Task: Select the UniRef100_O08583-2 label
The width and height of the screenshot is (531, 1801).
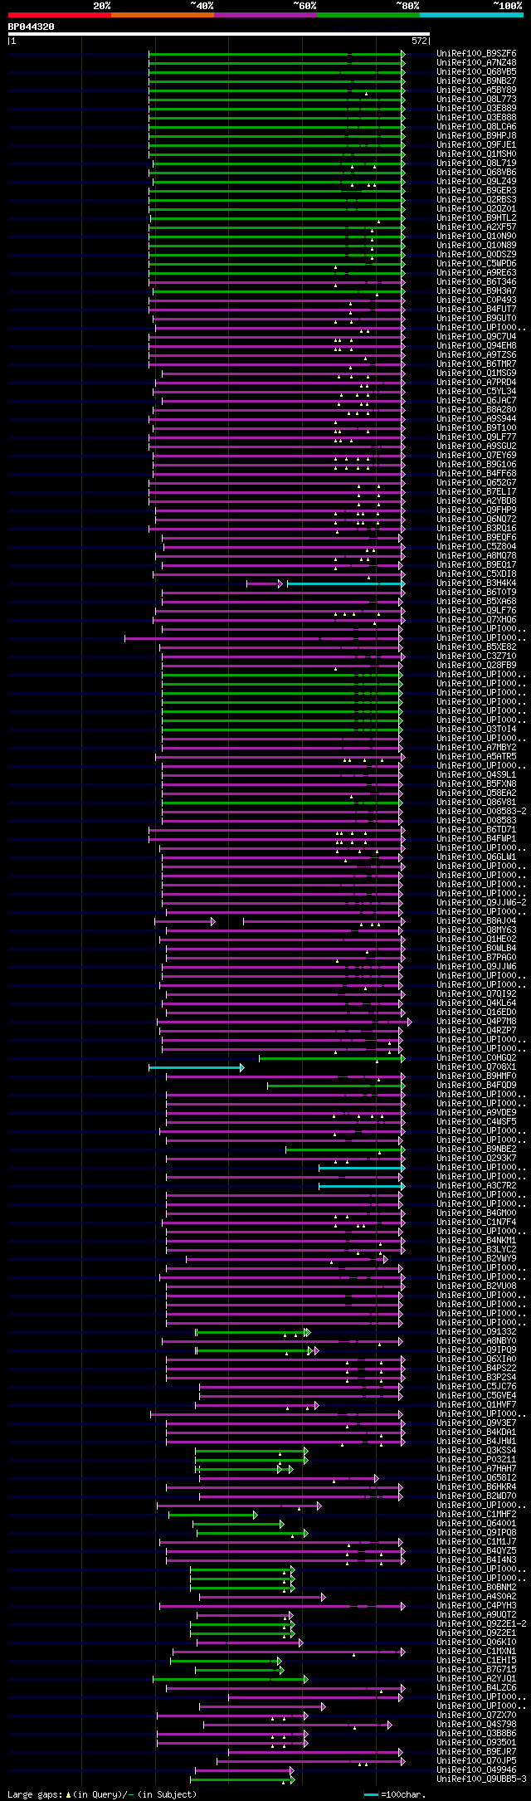Action: [x=481, y=812]
